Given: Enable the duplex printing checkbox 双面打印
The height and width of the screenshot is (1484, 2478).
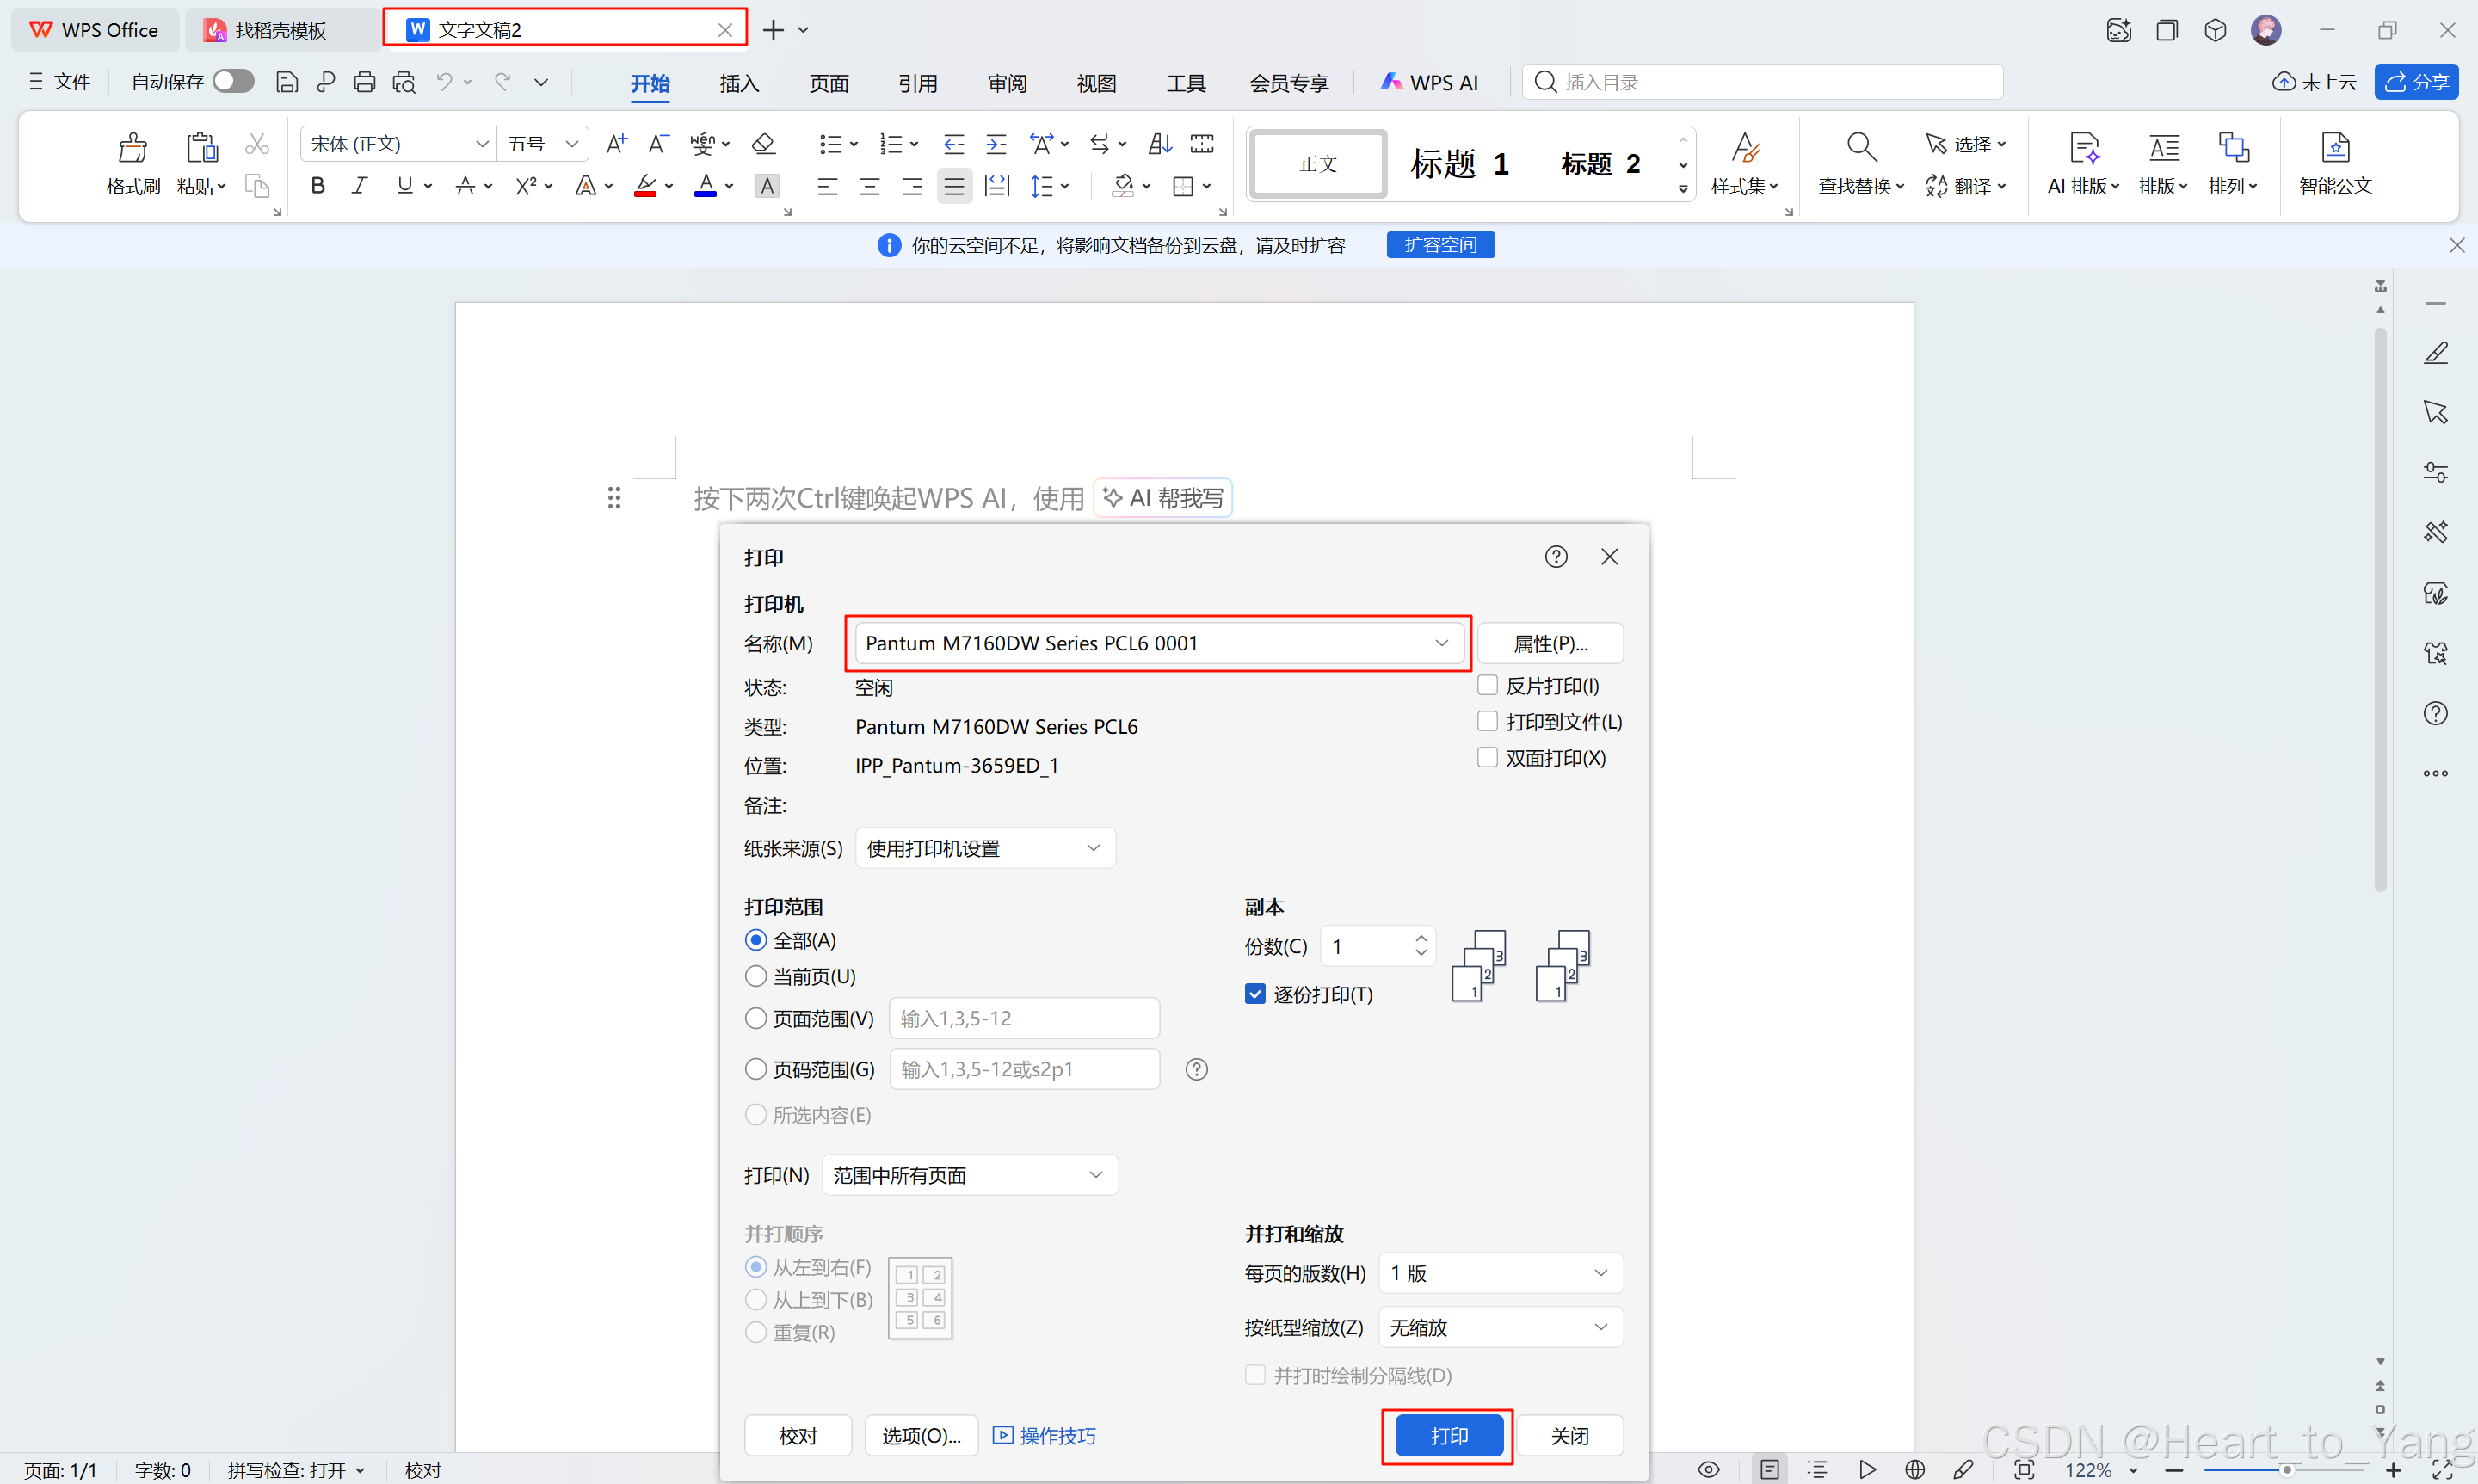Looking at the screenshot, I should 1487,757.
